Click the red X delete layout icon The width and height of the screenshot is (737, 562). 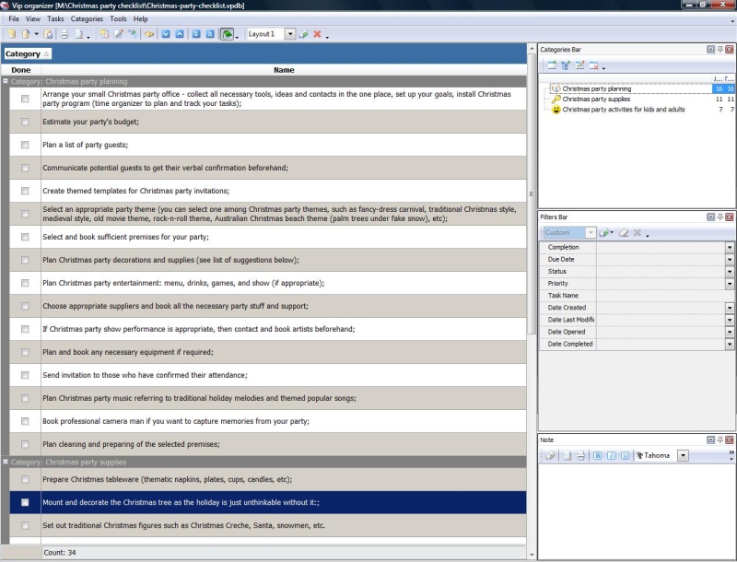click(x=316, y=34)
